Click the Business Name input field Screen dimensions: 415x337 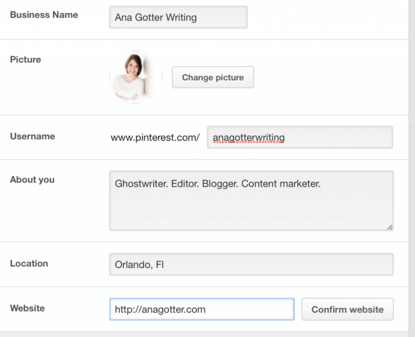[178, 17]
